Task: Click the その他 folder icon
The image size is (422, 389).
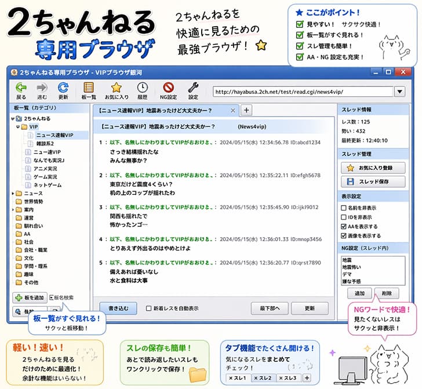Action: (19, 282)
